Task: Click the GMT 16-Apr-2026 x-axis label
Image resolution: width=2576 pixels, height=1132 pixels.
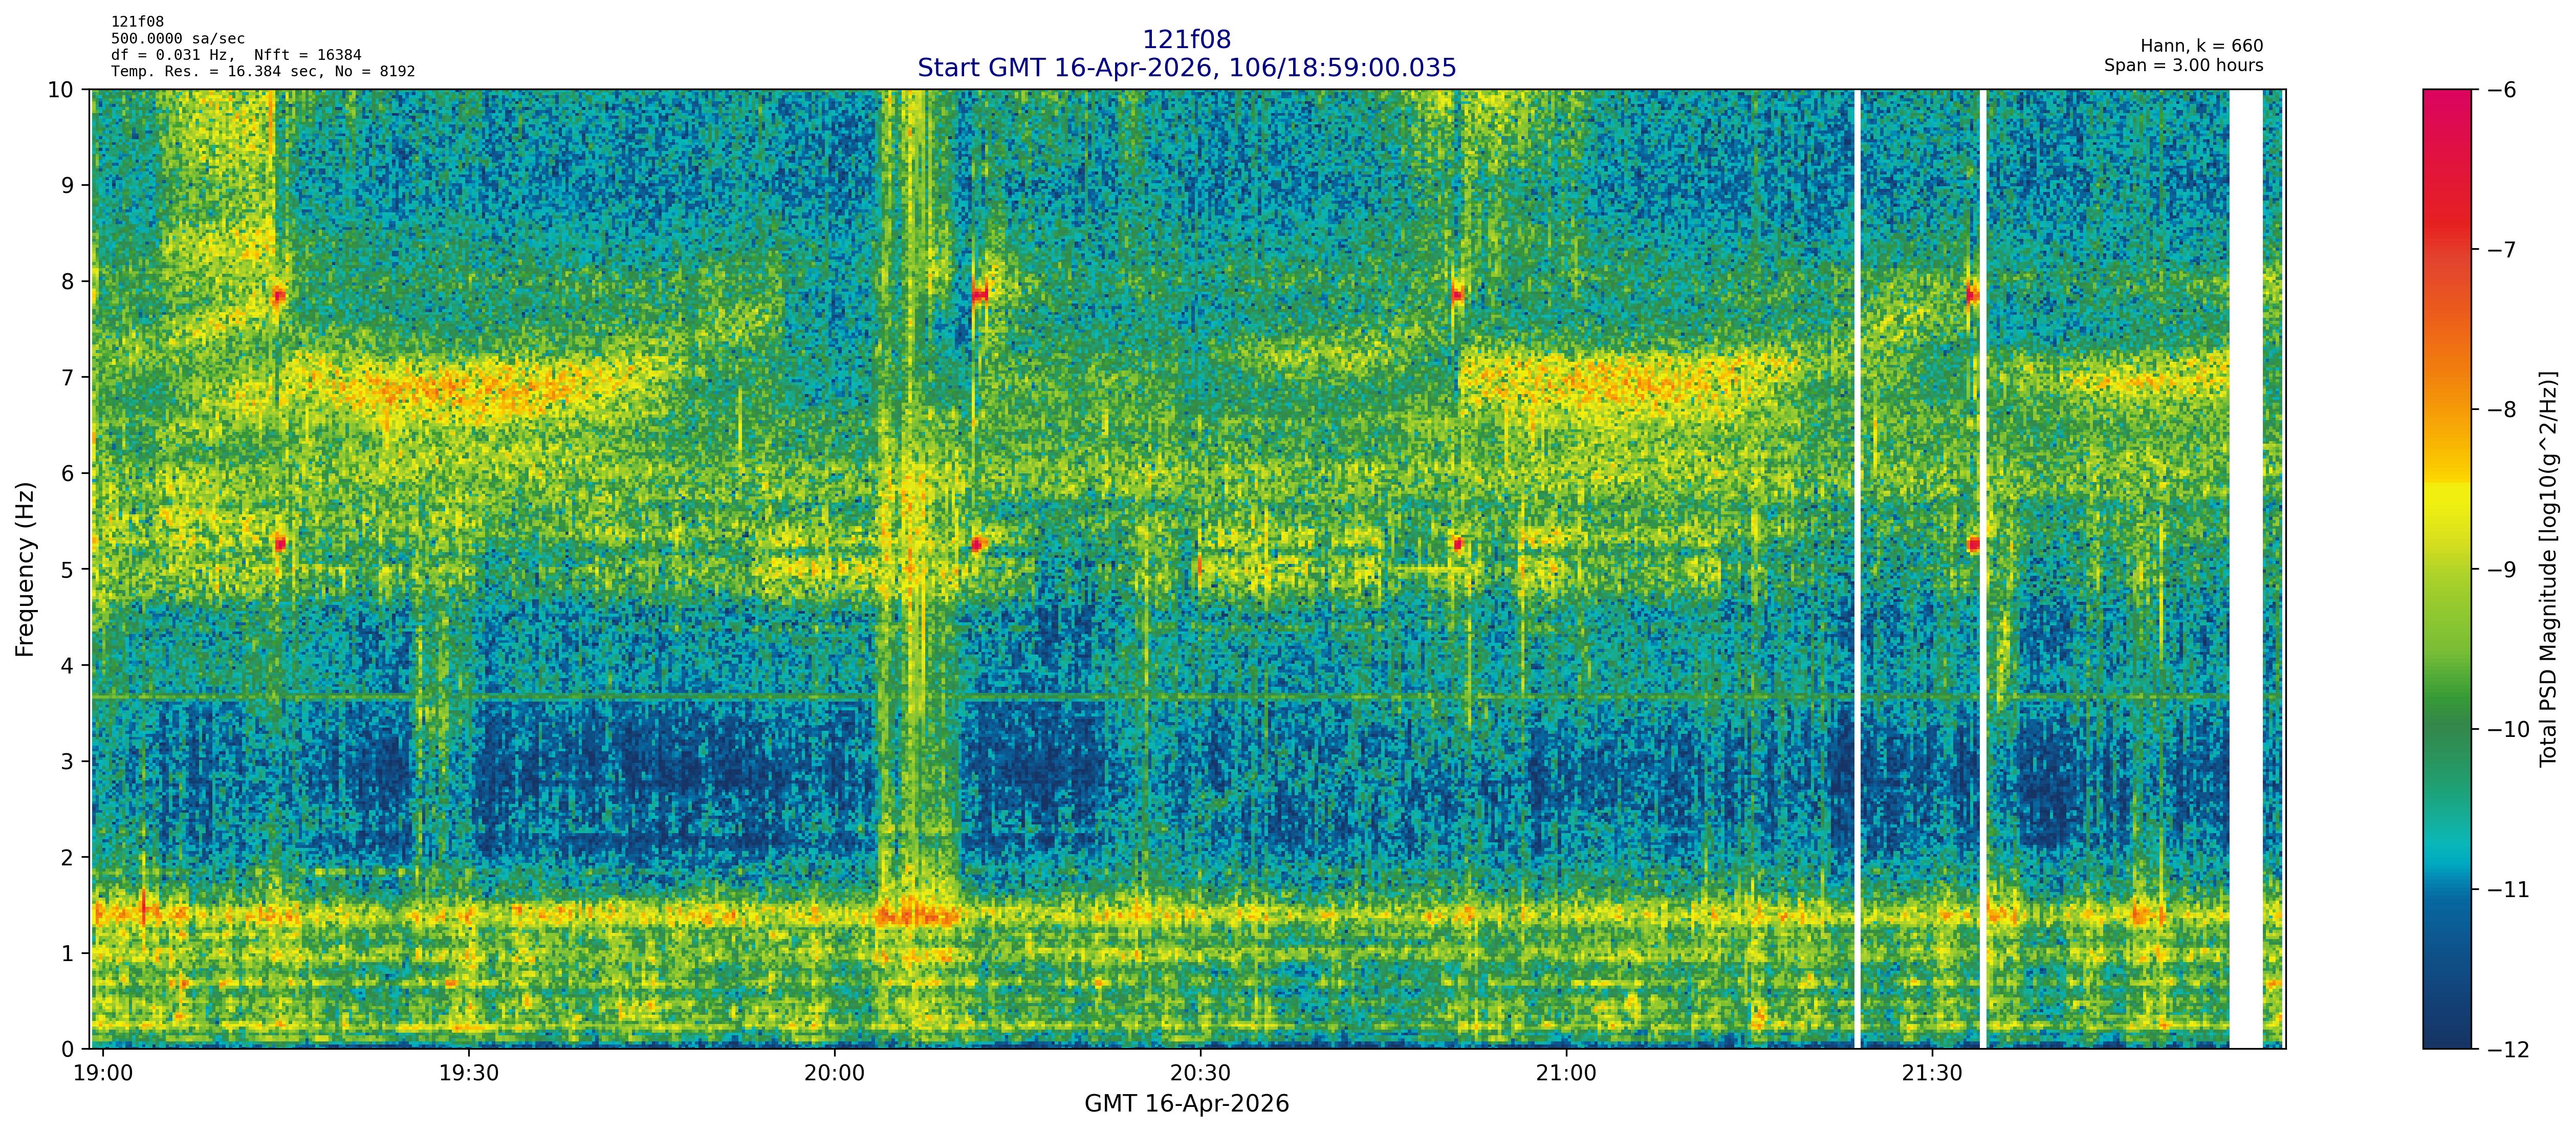Action: tap(1186, 1104)
